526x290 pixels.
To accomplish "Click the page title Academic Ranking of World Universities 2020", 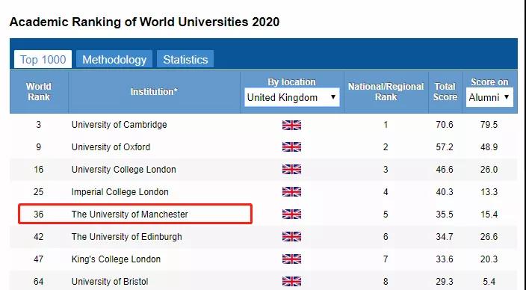I will [x=144, y=22].
